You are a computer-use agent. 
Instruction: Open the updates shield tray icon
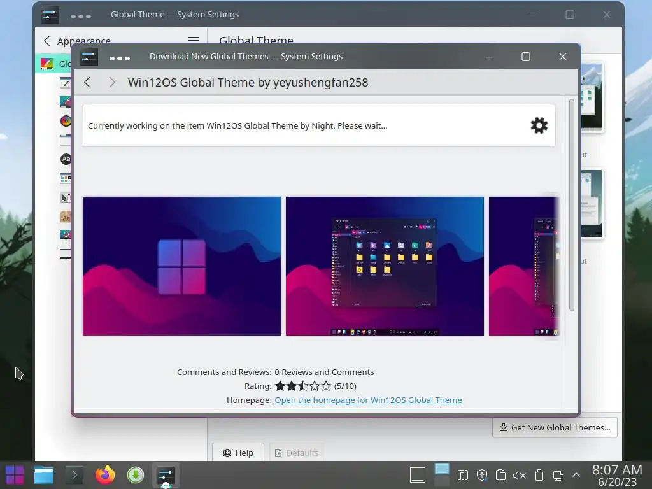[x=482, y=475]
